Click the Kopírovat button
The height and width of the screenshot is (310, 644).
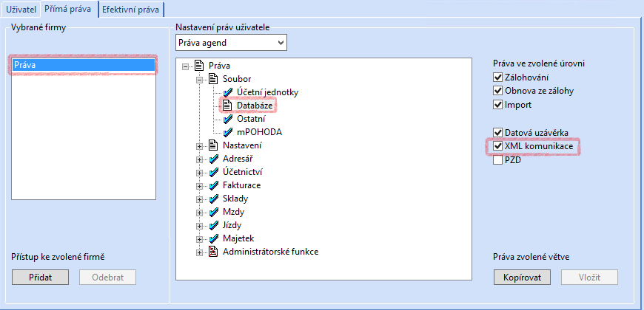[522, 278]
